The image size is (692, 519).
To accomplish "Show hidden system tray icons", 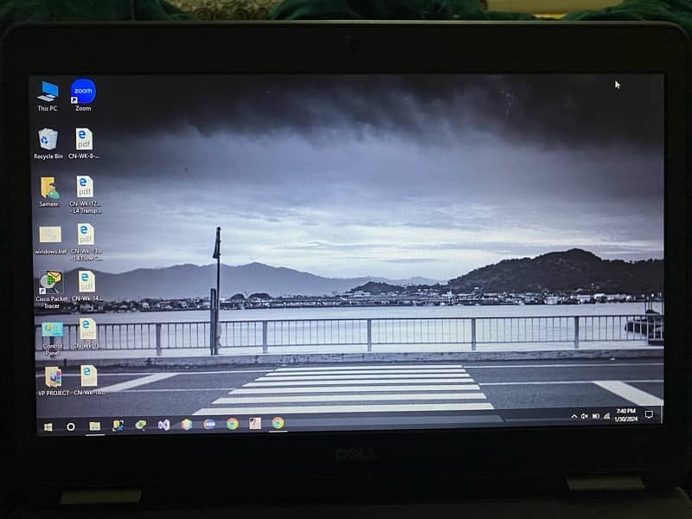I will [x=573, y=416].
